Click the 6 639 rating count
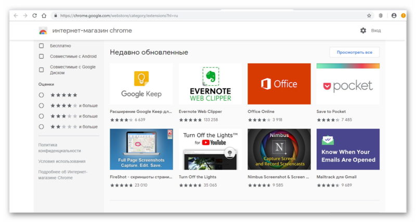 tap(140, 120)
